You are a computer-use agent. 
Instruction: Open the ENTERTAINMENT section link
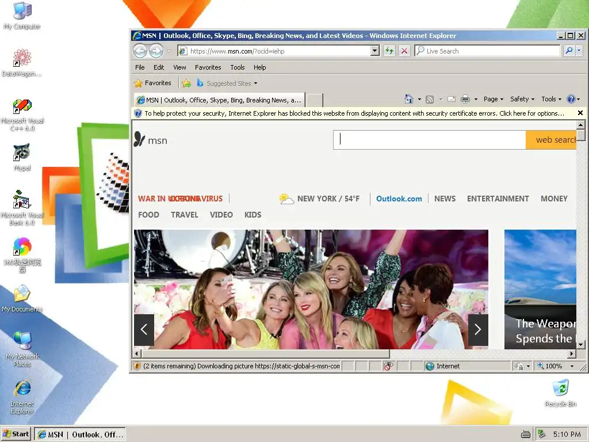(498, 199)
